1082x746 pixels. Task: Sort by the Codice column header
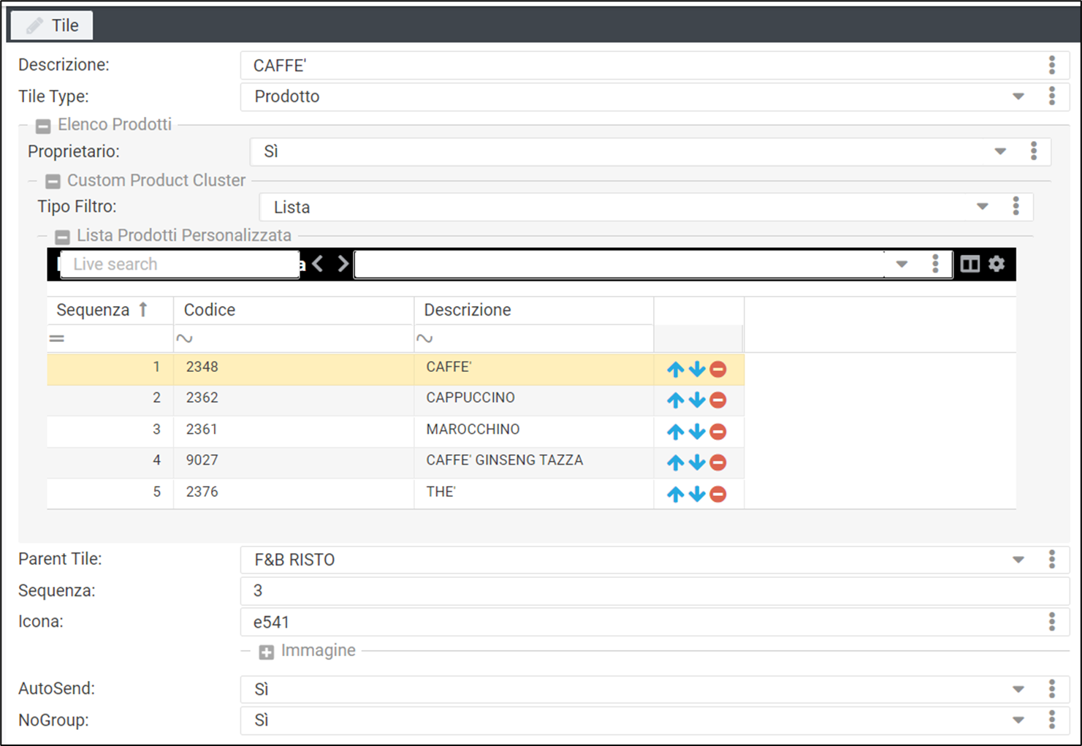(x=210, y=310)
